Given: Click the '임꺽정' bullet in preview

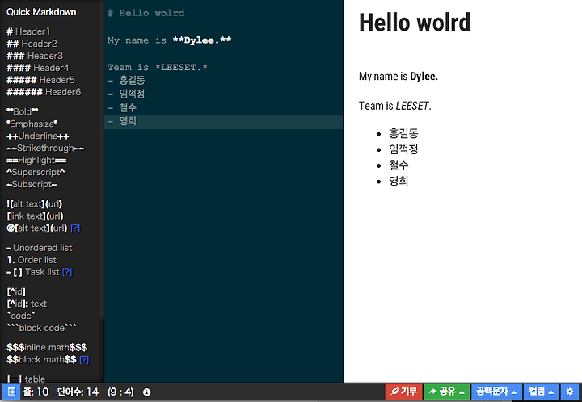Looking at the screenshot, I should (403, 149).
